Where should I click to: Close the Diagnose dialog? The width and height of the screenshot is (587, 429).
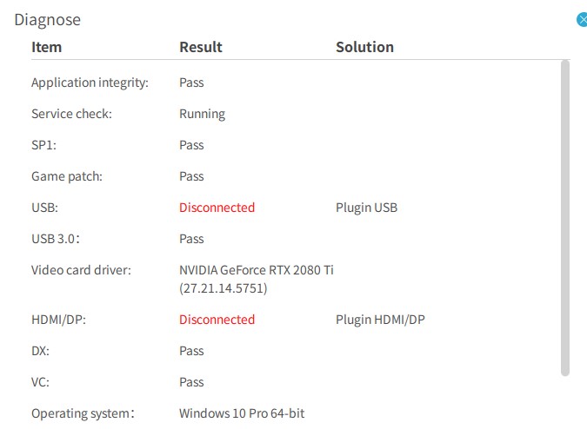pyautogui.click(x=582, y=19)
